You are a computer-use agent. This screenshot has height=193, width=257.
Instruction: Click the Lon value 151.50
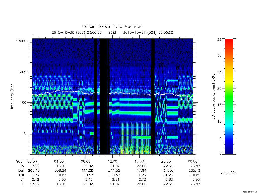point(167,171)
